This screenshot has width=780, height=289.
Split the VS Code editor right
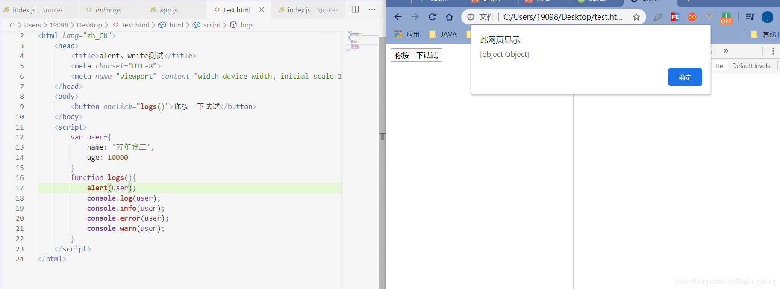click(x=355, y=9)
